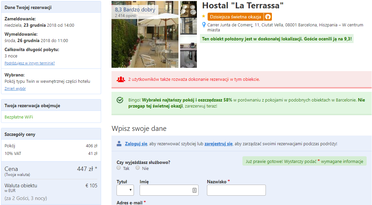Image resolution: width=372 pixels, height=205 pixels.
Task: Click the 8,3 Bardzo dobry rating label
Action: pyautogui.click(x=135, y=10)
